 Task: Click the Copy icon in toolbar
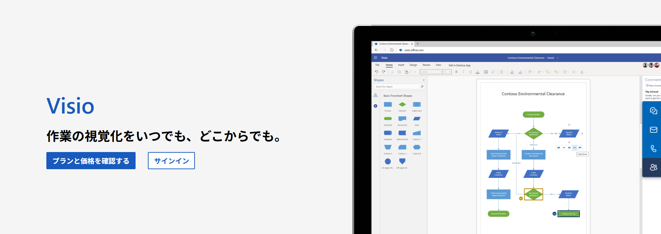(399, 72)
